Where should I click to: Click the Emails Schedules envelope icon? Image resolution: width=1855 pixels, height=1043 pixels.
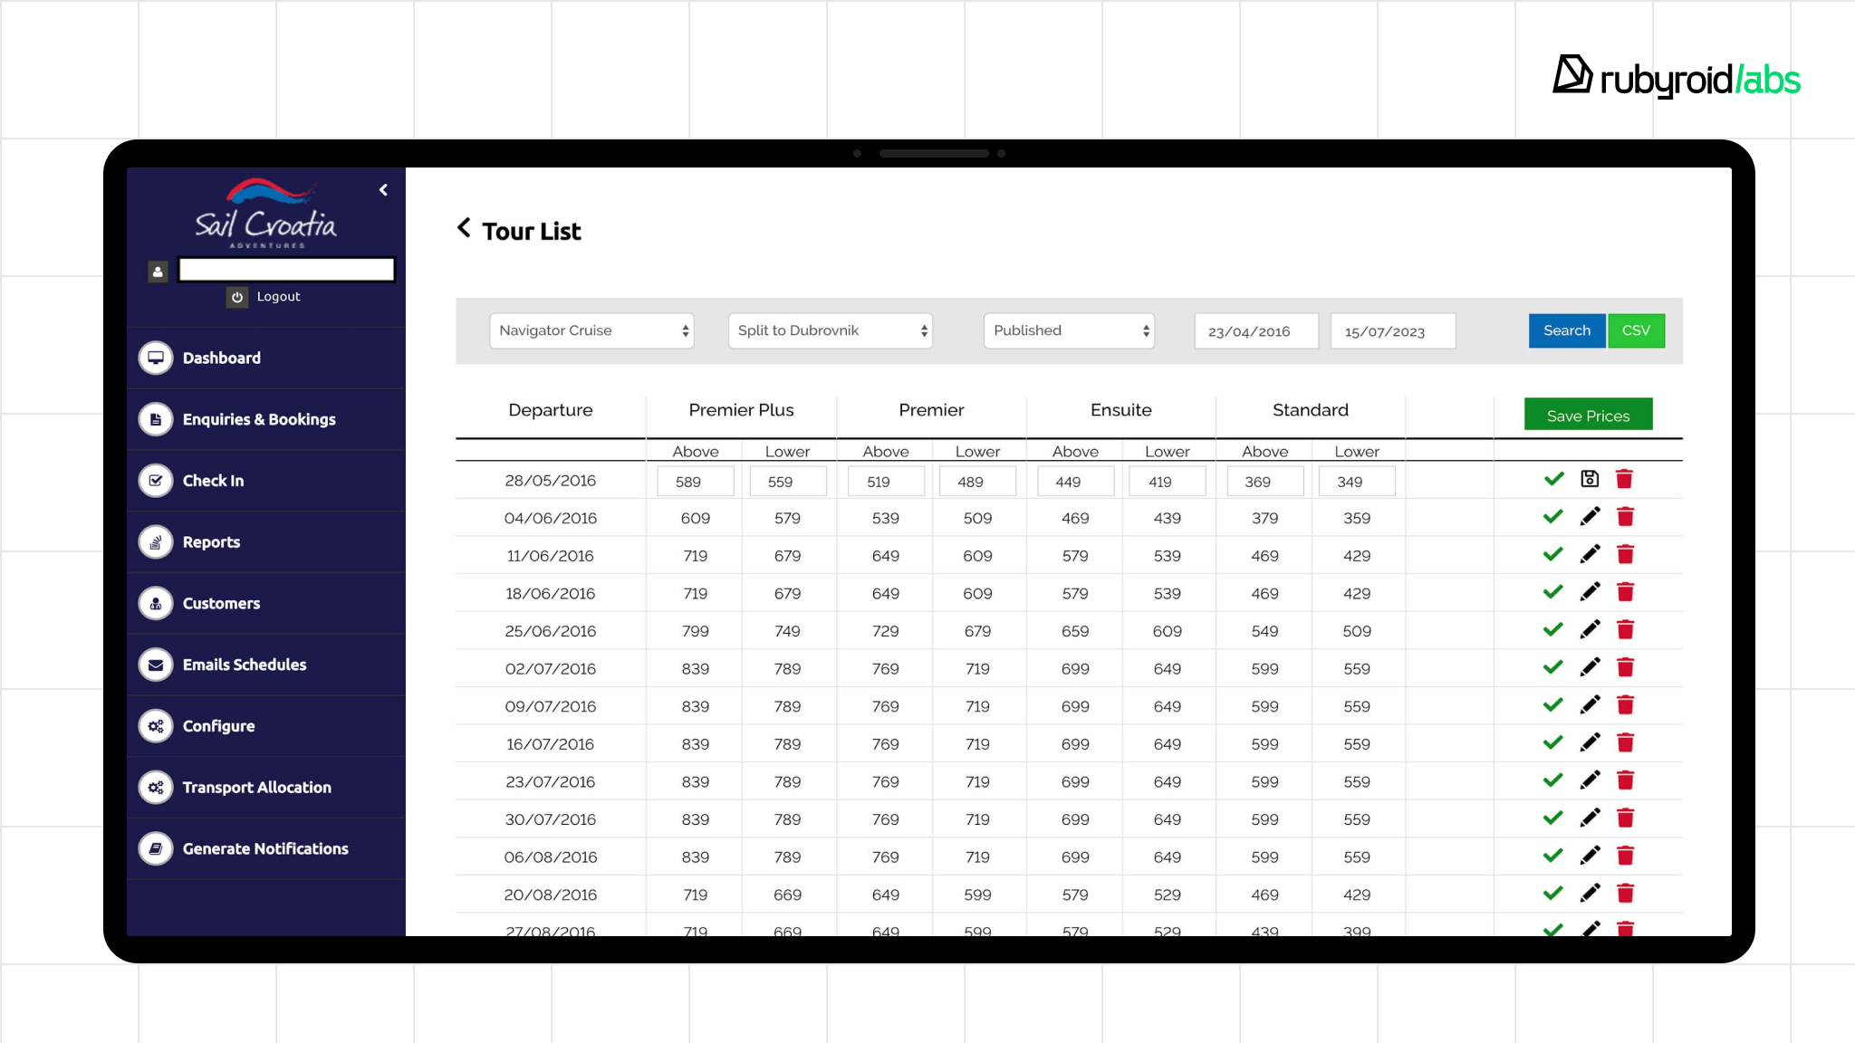[x=156, y=665]
